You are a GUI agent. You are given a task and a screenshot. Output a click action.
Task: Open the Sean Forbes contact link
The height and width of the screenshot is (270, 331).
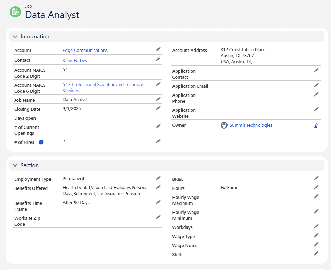pyautogui.click(x=75, y=61)
